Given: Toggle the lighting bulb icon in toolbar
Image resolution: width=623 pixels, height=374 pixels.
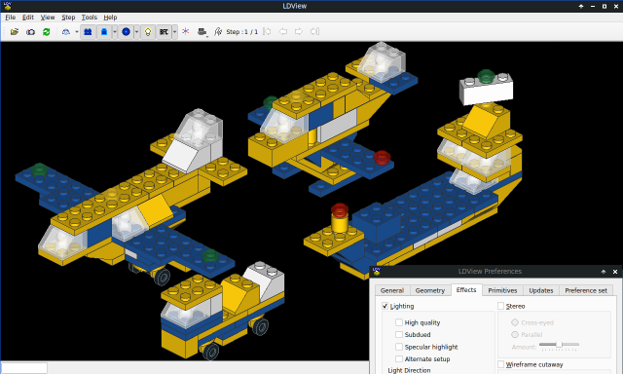Looking at the screenshot, I should pyautogui.click(x=148, y=32).
